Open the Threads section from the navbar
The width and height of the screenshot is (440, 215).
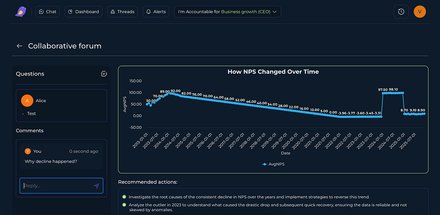tap(122, 11)
